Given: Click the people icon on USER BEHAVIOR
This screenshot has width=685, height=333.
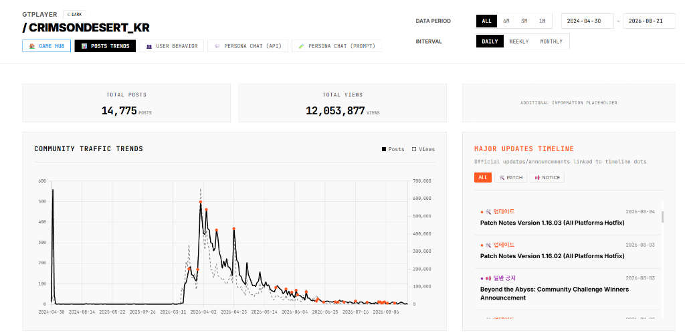Looking at the screenshot, I should click(149, 46).
